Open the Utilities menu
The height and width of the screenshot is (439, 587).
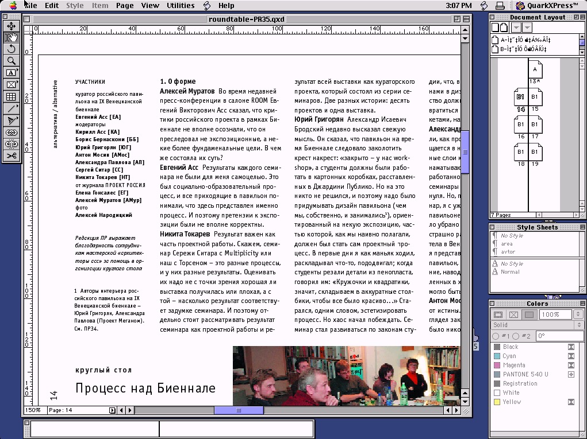pos(181,6)
